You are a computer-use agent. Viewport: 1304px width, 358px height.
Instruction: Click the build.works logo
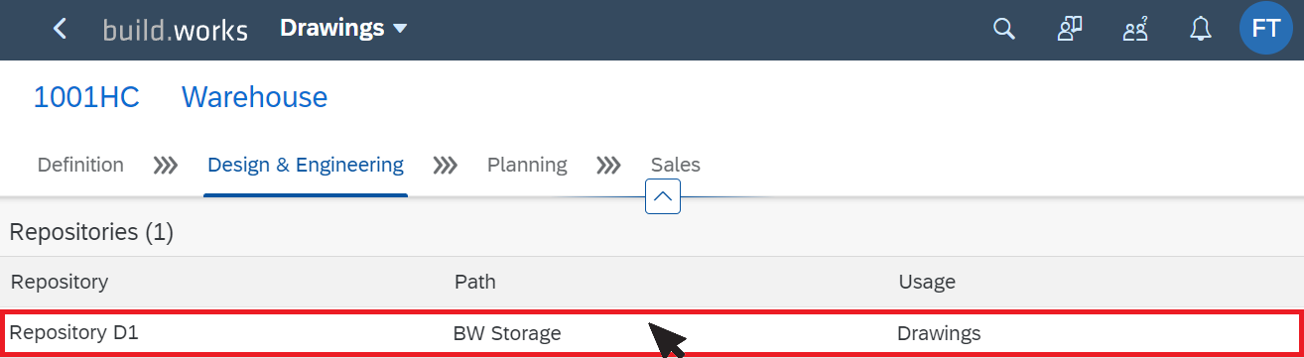[176, 30]
